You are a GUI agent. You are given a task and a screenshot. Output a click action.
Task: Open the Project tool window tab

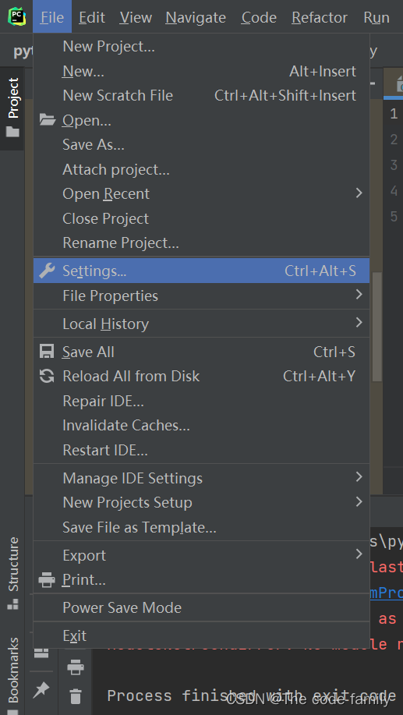[12, 108]
